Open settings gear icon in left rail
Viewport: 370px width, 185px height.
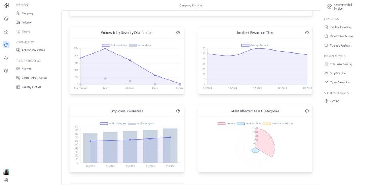6,71
